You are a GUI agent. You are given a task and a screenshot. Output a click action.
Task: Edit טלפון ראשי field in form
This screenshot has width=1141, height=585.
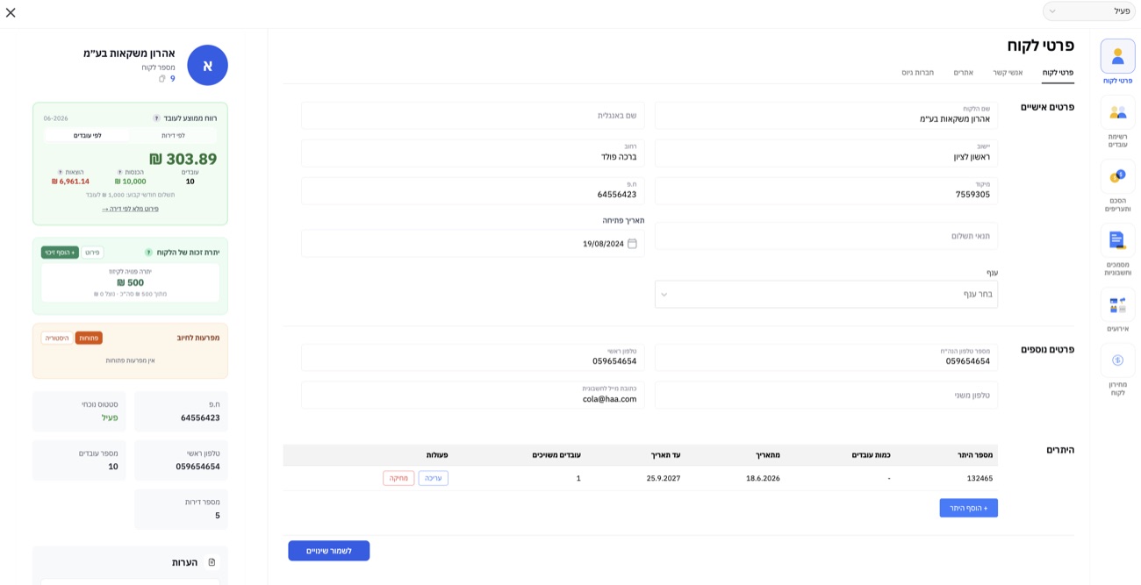472,357
